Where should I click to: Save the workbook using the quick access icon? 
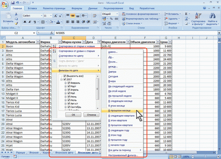point(13,3)
